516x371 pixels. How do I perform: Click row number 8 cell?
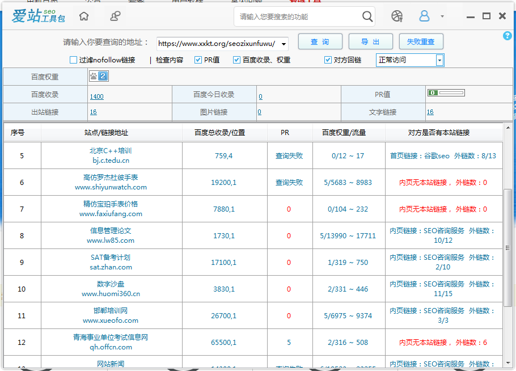click(22, 235)
